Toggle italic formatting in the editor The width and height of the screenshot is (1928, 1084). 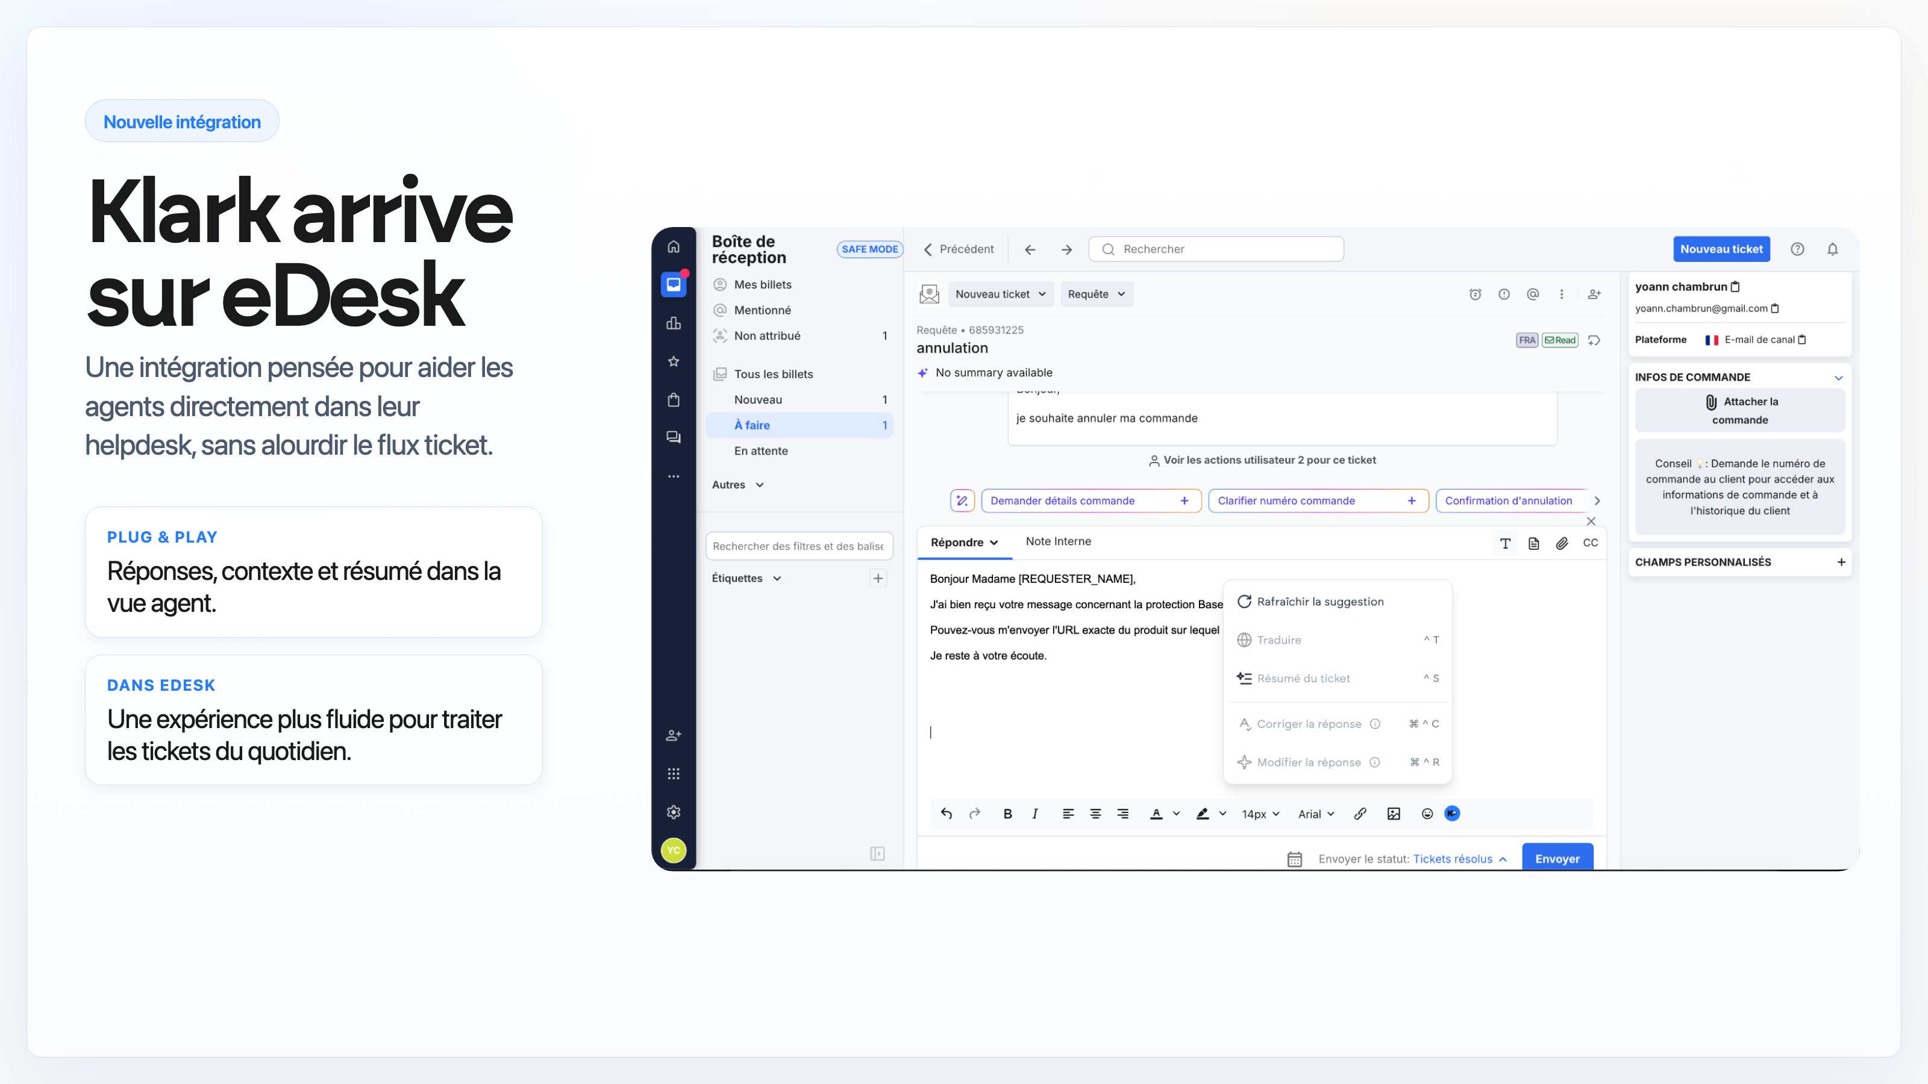1034,814
